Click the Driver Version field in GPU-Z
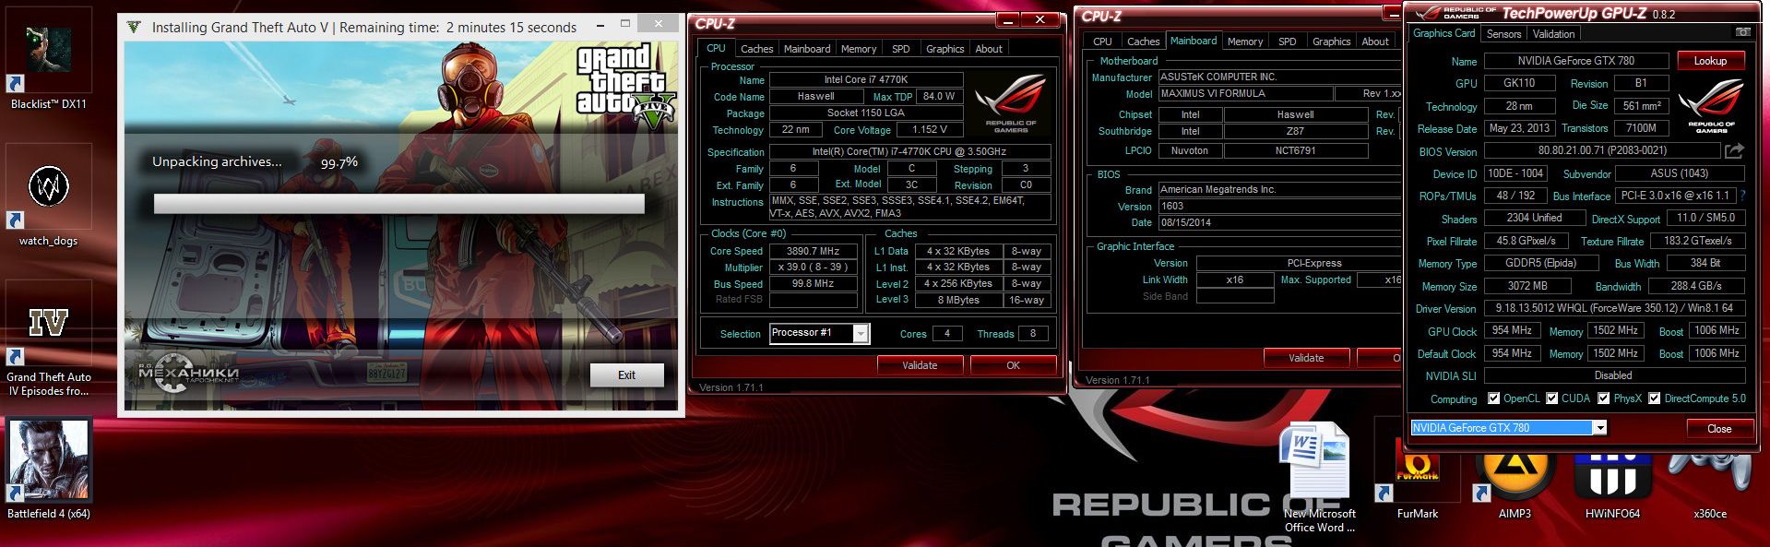This screenshot has width=1770, height=547. tap(1614, 308)
